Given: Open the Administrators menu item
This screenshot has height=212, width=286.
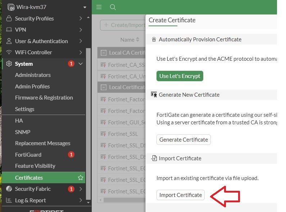Looking at the screenshot, I should coord(33,75).
